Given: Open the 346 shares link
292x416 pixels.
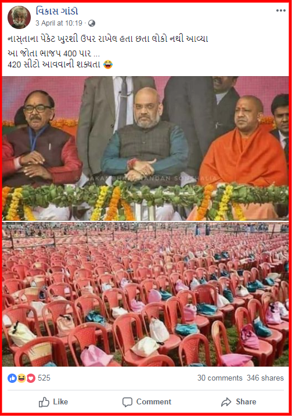Looking at the screenshot, I should tap(265, 378).
